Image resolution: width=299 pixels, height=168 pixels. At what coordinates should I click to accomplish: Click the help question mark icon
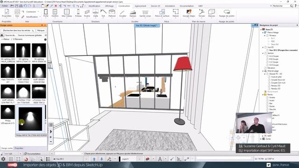296,6
